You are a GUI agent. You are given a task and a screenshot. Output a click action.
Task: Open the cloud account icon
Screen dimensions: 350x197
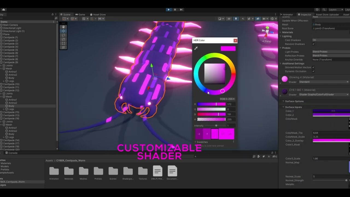[x=4, y=10]
